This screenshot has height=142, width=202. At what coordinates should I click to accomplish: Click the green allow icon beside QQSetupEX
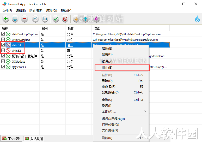8,67
